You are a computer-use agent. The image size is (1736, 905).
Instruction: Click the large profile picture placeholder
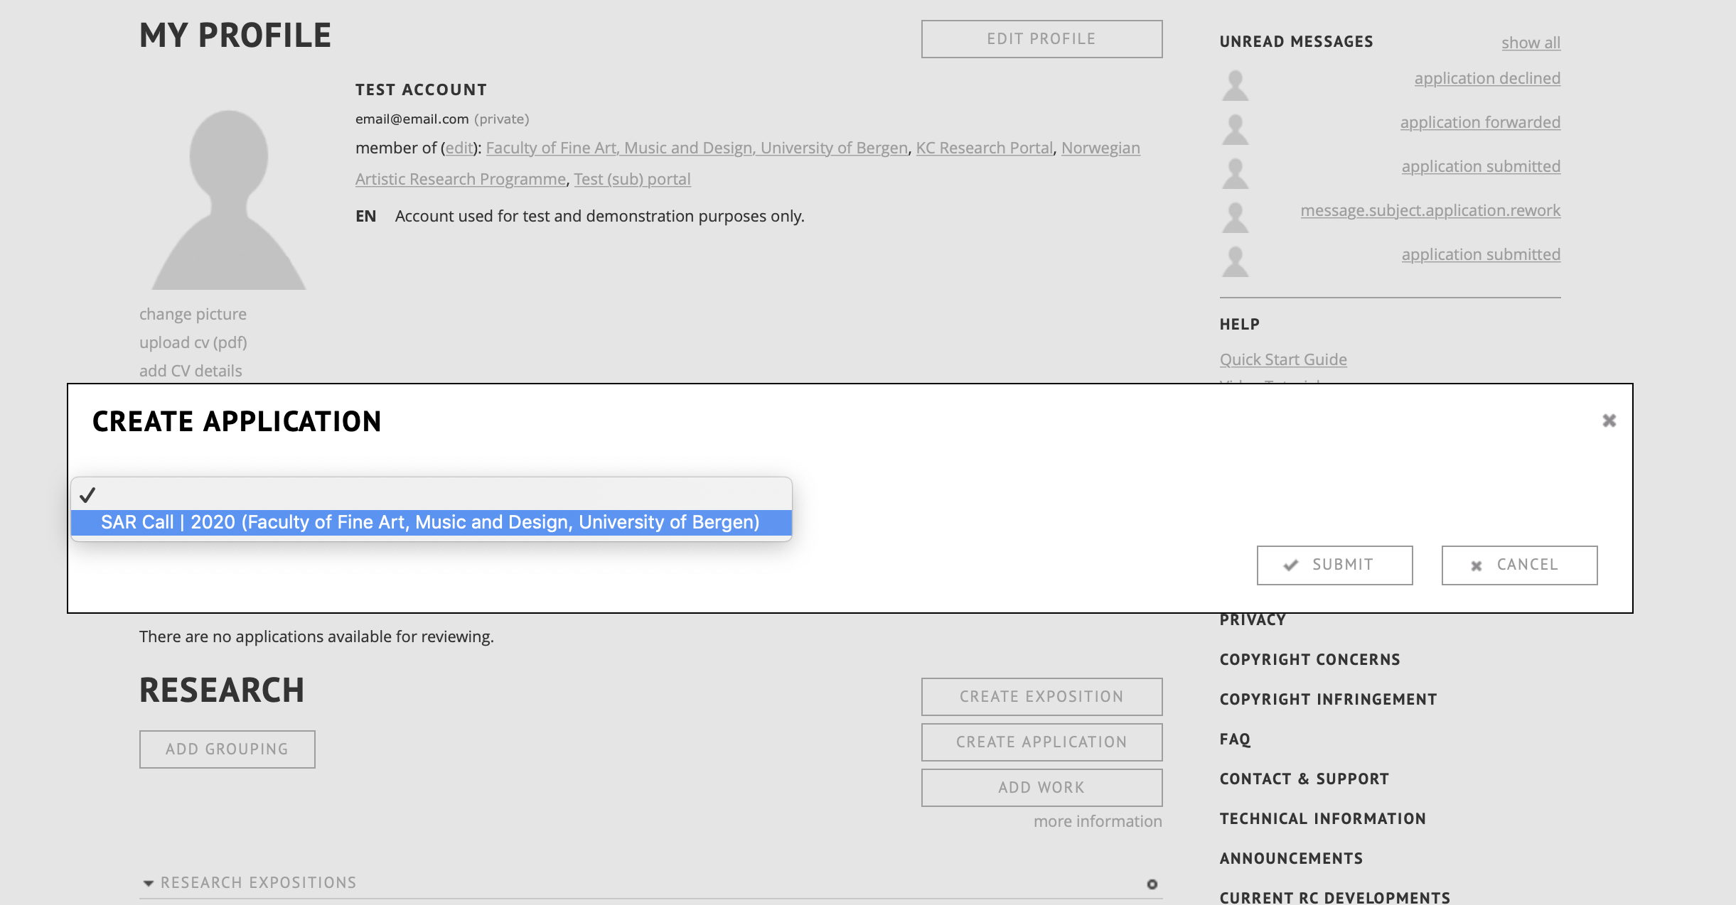[x=228, y=199]
